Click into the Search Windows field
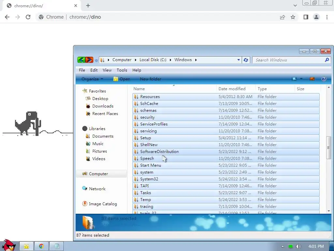The height and width of the screenshot is (251, 334). click(291, 60)
